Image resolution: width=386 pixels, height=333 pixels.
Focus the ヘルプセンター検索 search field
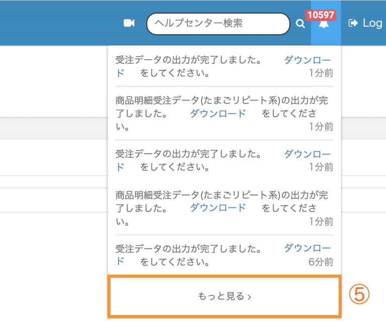coord(218,24)
